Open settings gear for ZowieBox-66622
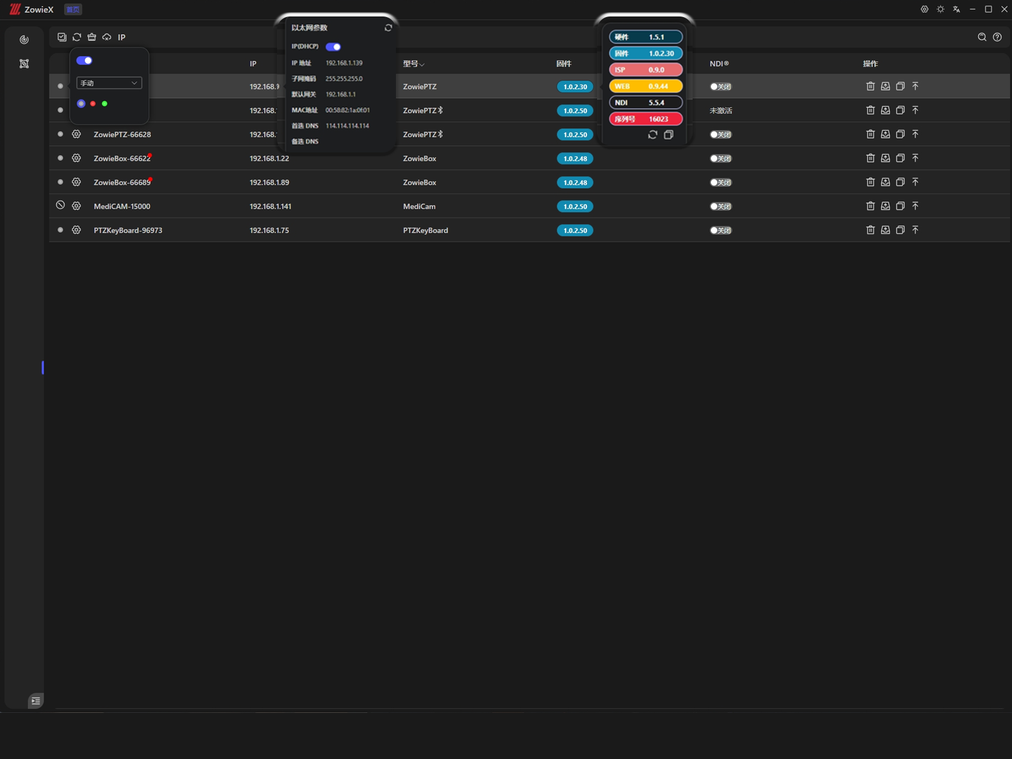Screen dimensions: 1012x759 (77, 158)
